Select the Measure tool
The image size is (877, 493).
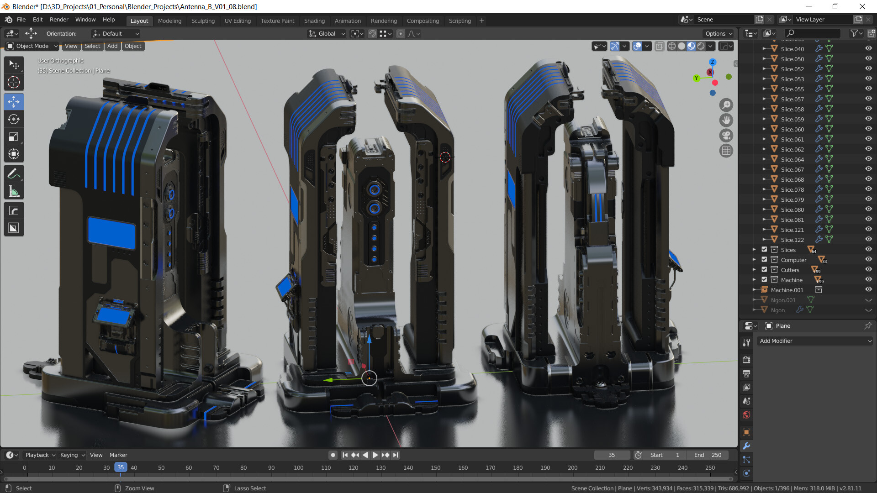tap(14, 191)
